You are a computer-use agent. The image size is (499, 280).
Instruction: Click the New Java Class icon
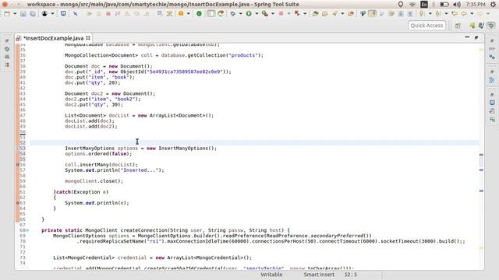tap(324, 14)
